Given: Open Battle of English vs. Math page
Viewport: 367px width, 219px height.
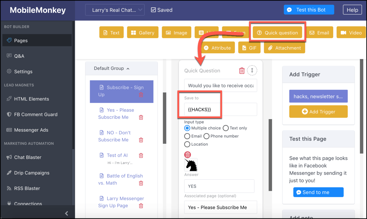Looking at the screenshot, I should click(120, 179).
